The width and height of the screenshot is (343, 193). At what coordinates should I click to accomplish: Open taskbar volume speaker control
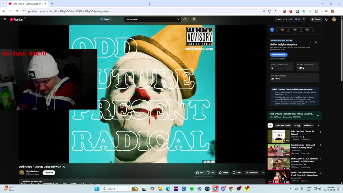click(320, 189)
